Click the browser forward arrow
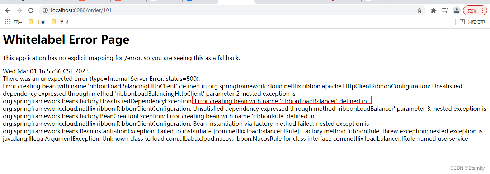The image size is (490, 174). coord(19,10)
